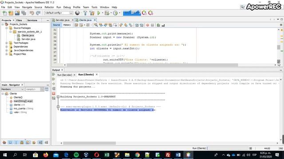
Task: Open the File menu
Action: (x=3, y=7)
